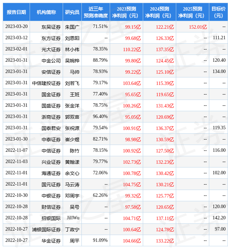Click the 142.20 target price value
This screenshot has width=228, height=249.
click(x=218, y=218)
